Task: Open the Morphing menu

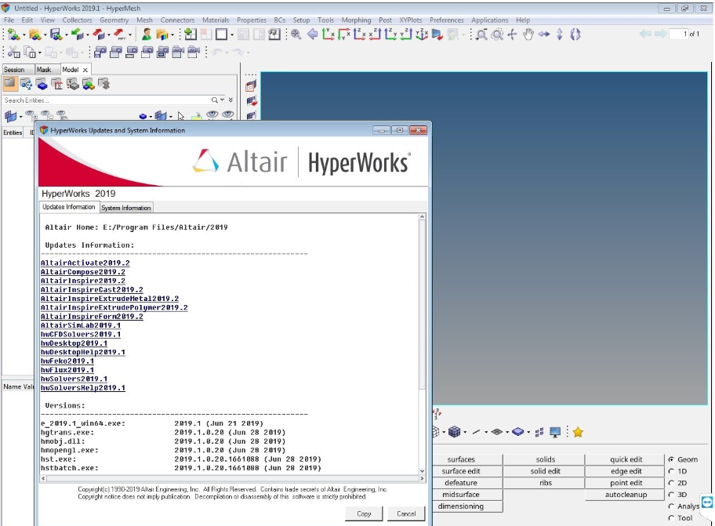Action: [356, 20]
